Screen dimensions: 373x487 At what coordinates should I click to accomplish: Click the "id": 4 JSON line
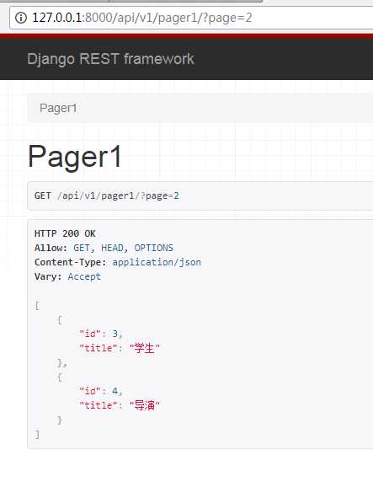click(x=101, y=391)
